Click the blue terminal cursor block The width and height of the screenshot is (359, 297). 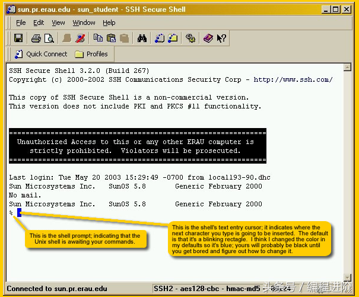pyautogui.click(x=19, y=213)
